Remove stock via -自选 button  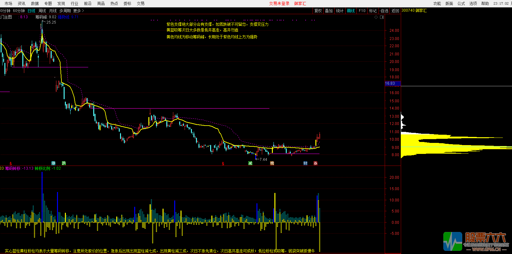click(x=384, y=11)
